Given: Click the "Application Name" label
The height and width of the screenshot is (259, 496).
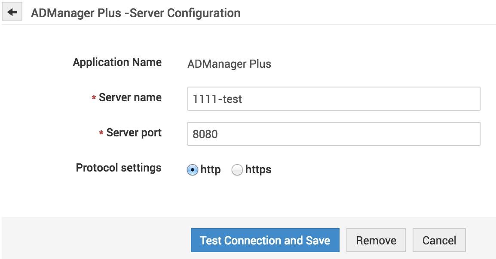Looking at the screenshot, I should pos(117,63).
